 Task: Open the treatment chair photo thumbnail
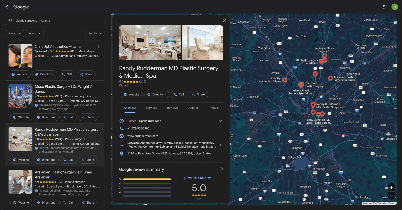coord(202,43)
